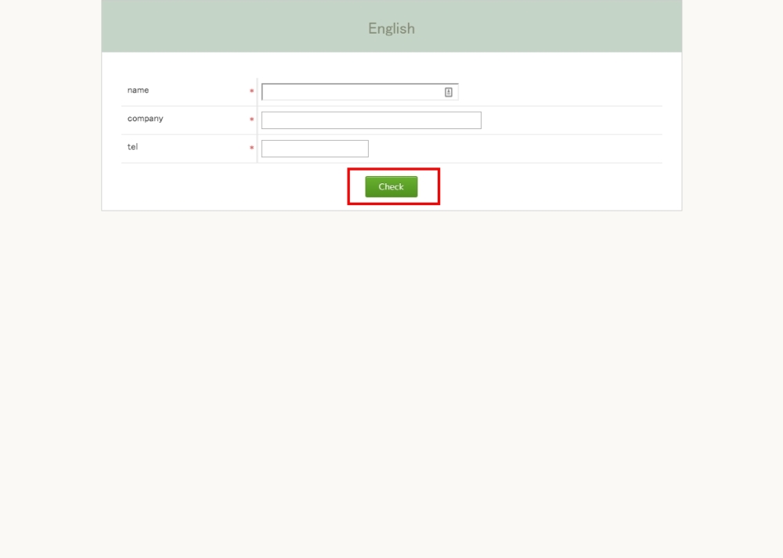783x558 pixels.
Task: Click the "name" field label
Action: [x=138, y=90]
